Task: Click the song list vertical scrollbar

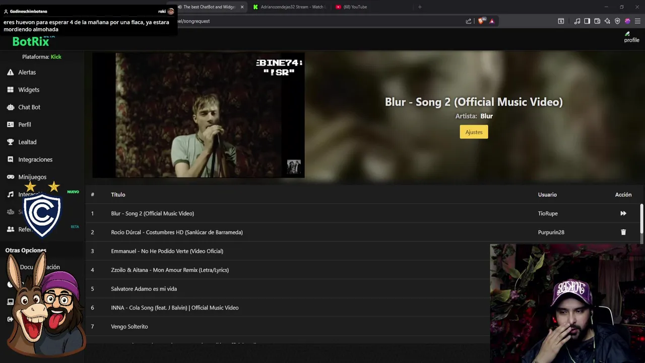Action: [x=641, y=218]
